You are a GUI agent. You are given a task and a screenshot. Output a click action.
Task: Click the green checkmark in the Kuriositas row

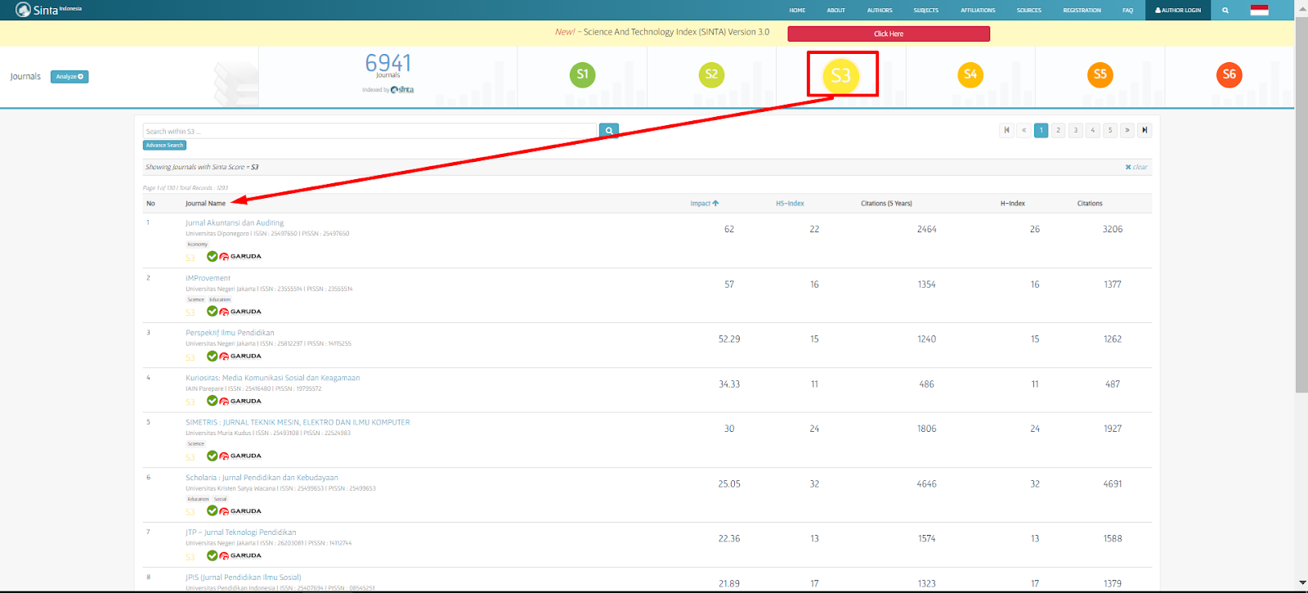coord(212,401)
